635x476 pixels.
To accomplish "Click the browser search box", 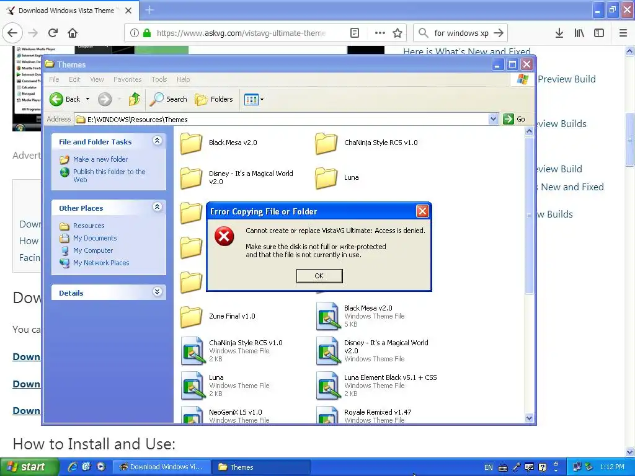I will [x=461, y=33].
